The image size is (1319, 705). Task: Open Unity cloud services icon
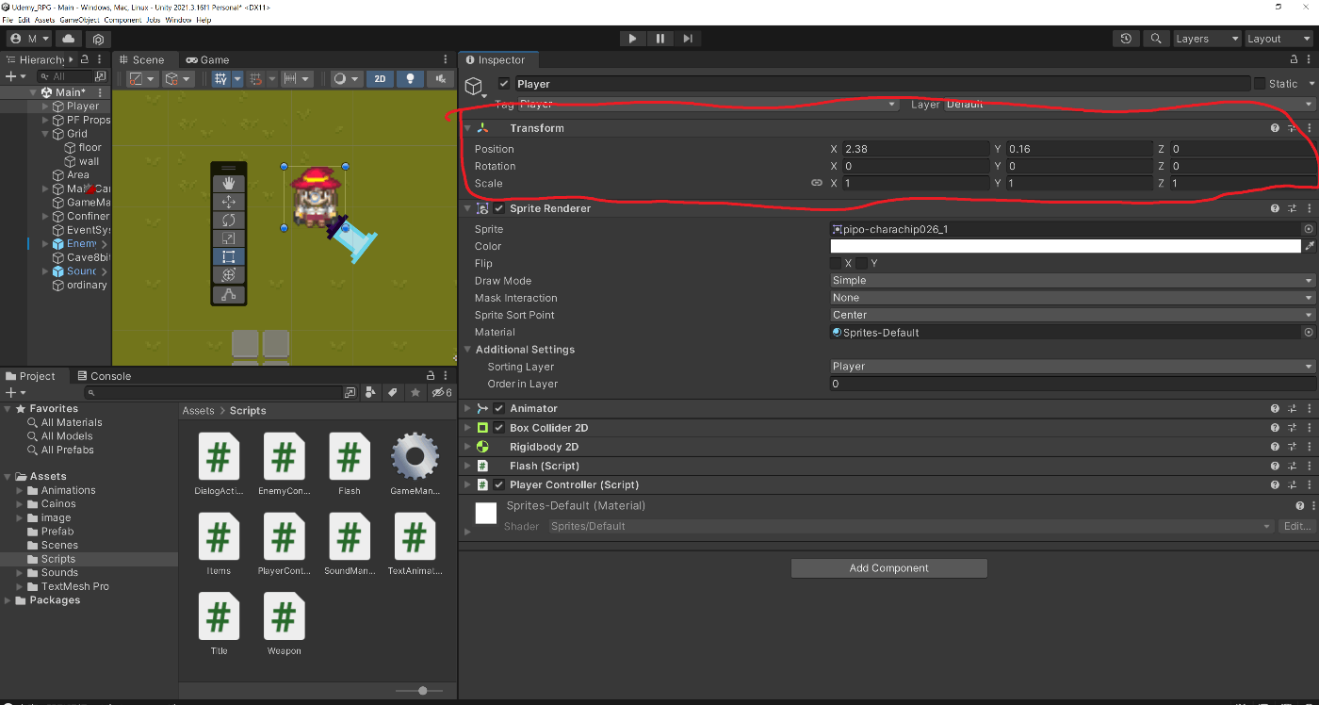pos(68,39)
